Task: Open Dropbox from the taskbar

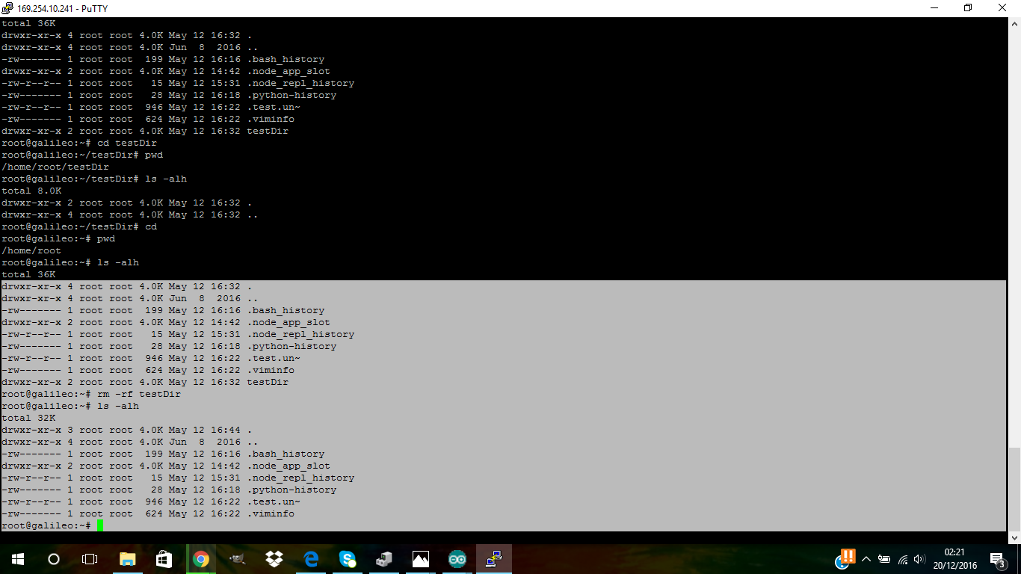Action: (274, 559)
